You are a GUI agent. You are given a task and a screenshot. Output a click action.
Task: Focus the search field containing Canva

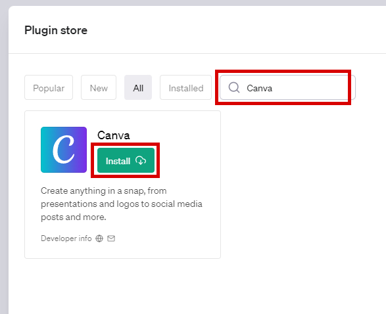[287, 87]
